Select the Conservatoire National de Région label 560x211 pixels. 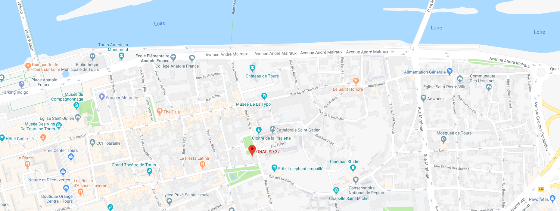(366, 190)
